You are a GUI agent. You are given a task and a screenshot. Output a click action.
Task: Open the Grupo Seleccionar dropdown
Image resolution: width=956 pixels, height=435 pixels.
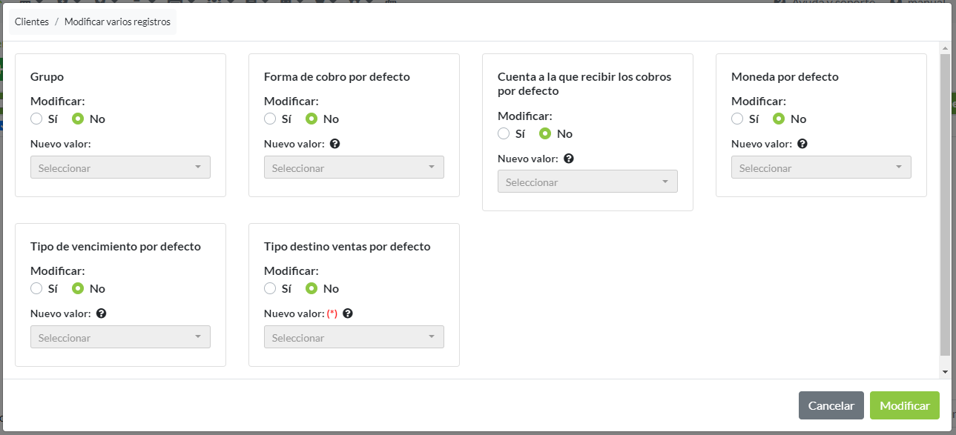120,167
